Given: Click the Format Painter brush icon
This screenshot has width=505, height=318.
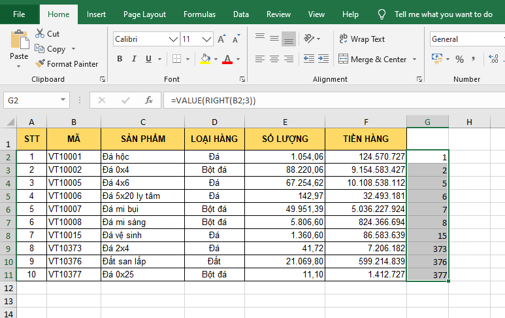Looking at the screenshot, I should [39, 64].
